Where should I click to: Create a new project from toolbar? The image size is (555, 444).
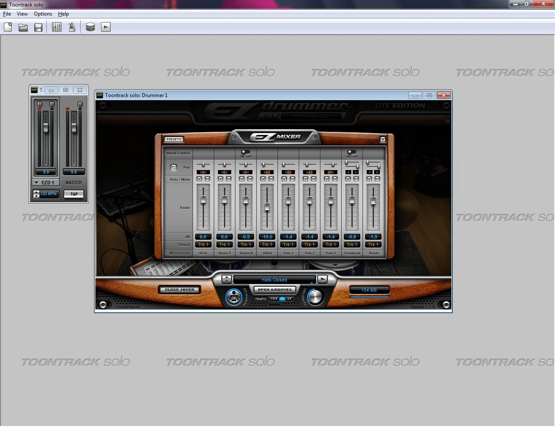tap(8, 27)
